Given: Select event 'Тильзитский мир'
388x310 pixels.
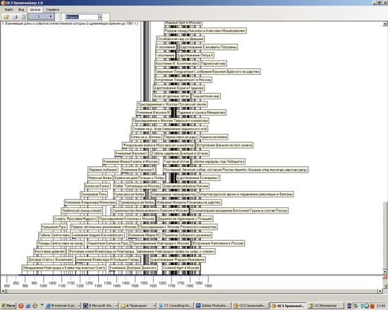Looking at the screenshot, I should (206, 96).
